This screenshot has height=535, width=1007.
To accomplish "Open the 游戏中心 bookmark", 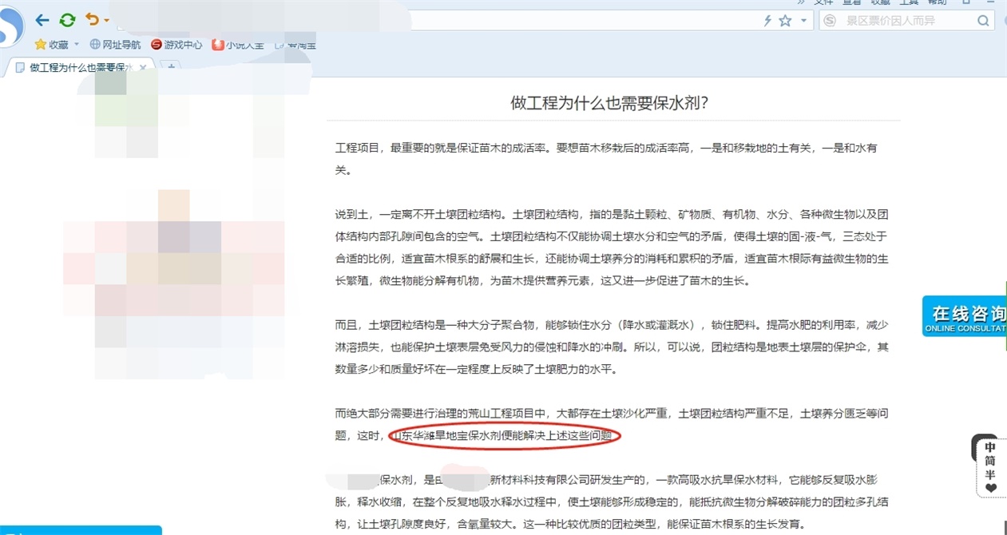I will point(176,45).
